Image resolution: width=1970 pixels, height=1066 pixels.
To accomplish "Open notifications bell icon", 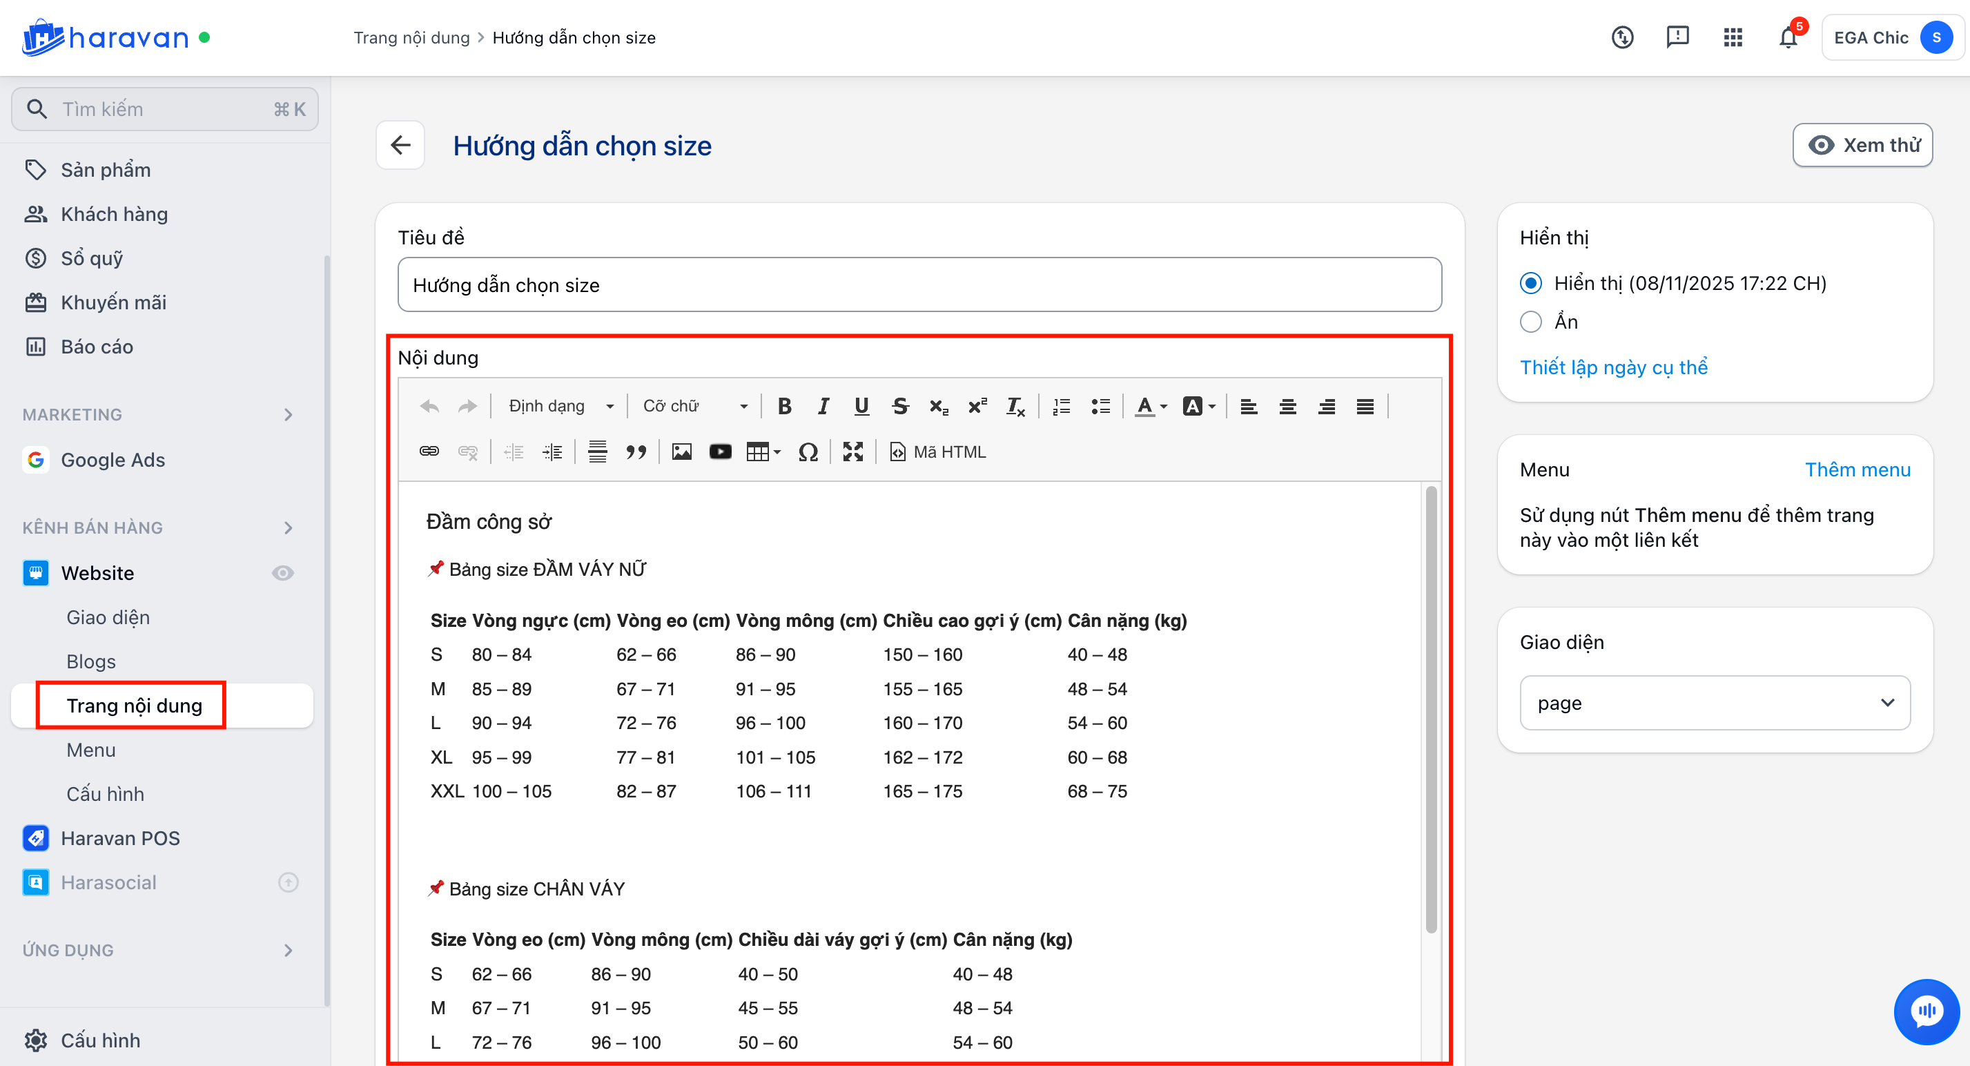I will pos(1787,37).
